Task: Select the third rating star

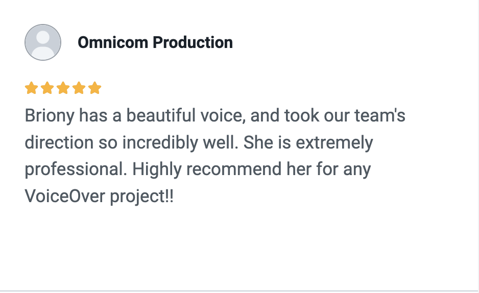Action: tap(63, 88)
